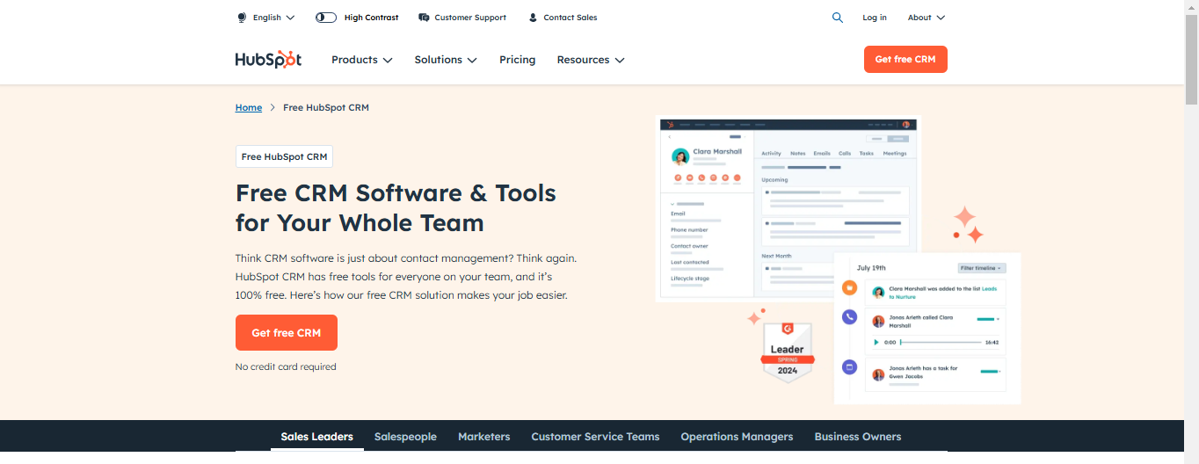Viewport: 1199px width, 464px height.
Task: Expand the English language dropdown
Action: (266, 18)
